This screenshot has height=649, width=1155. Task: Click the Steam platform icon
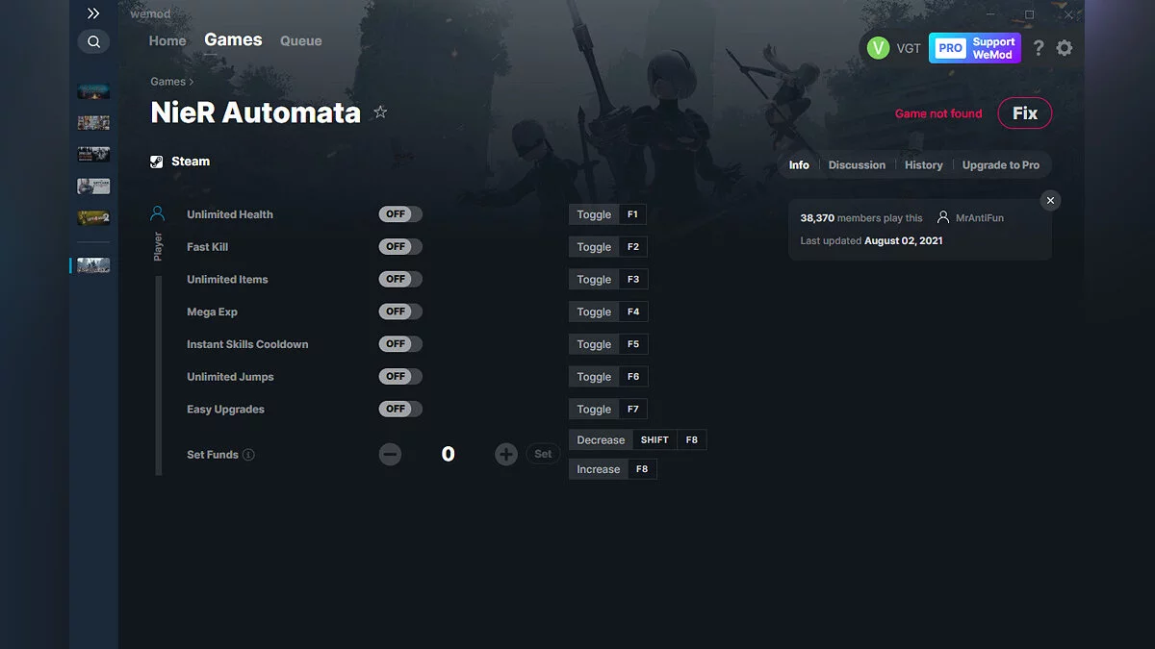click(157, 162)
